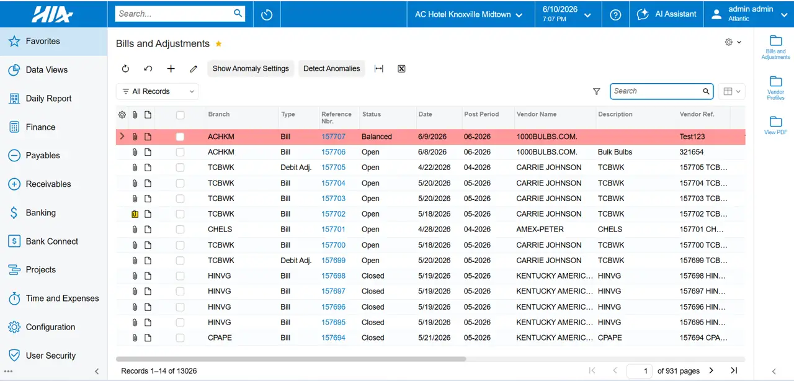Open Bills and Adjustments folder shortcut
The image size is (794, 381).
pyautogui.click(x=775, y=47)
